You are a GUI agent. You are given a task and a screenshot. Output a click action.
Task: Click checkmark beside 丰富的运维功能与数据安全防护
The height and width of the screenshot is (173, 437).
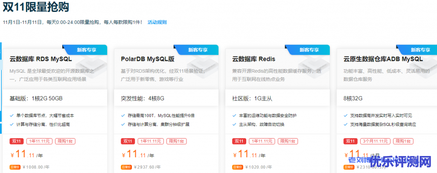234,115
